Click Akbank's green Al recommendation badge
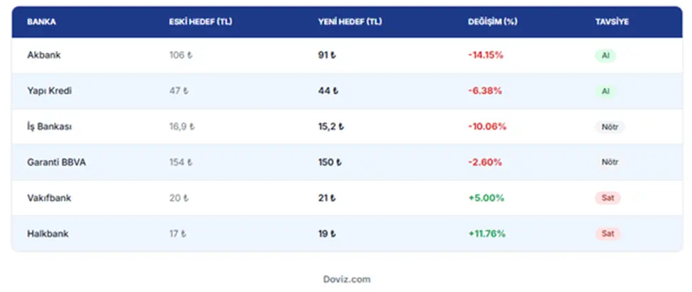The width and height of the screenshot is (692, 292). [605, 56]
